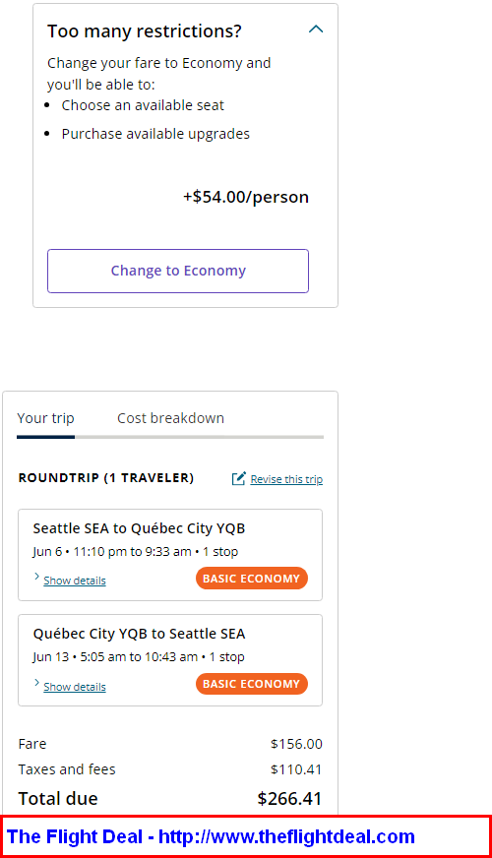492x858 pixels.
Task: Click The Flight Deal website banner
Action: click(246, 836)
